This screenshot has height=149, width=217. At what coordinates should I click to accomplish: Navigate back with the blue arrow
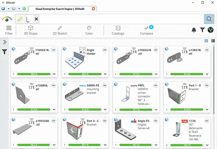3,9
